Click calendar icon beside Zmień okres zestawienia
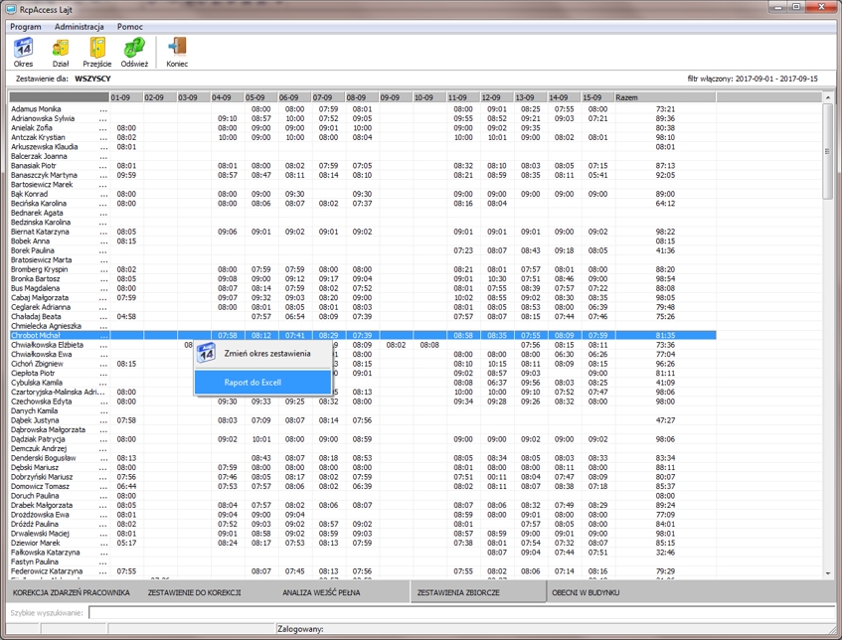Image resolution: width=842 pixels, height=640 pixels. [x=206, y=353]
